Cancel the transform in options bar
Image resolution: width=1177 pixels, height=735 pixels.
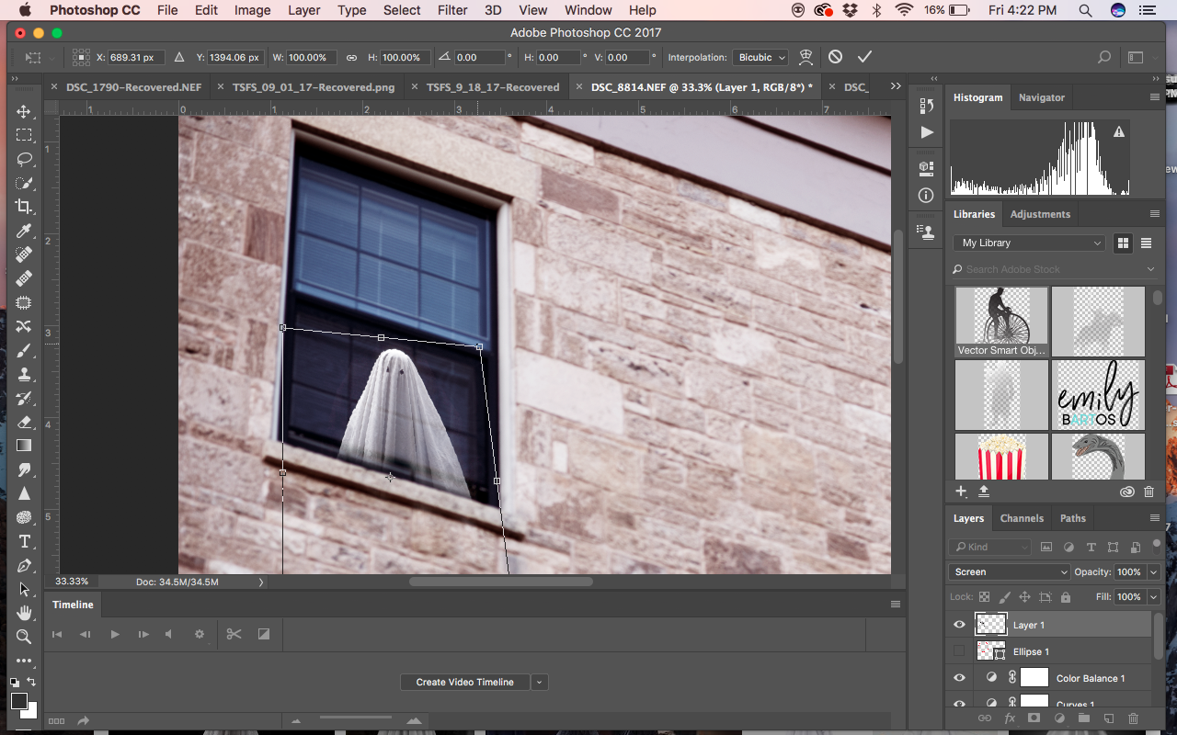835,57
